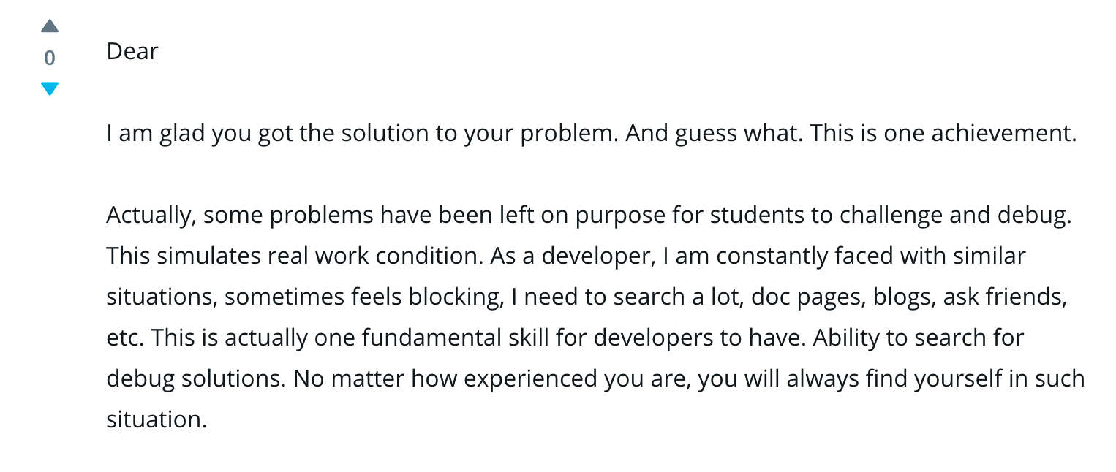
Task: Click the words "debug solutions"
Action: coord(197,379)
